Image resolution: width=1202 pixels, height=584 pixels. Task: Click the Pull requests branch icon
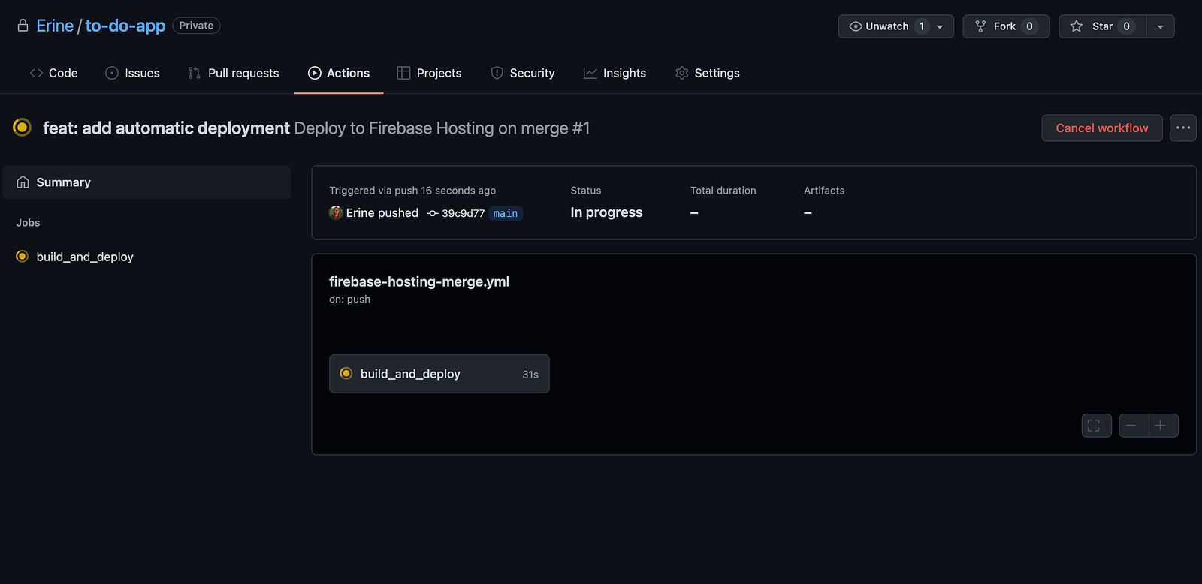click(x=195, y=73)
